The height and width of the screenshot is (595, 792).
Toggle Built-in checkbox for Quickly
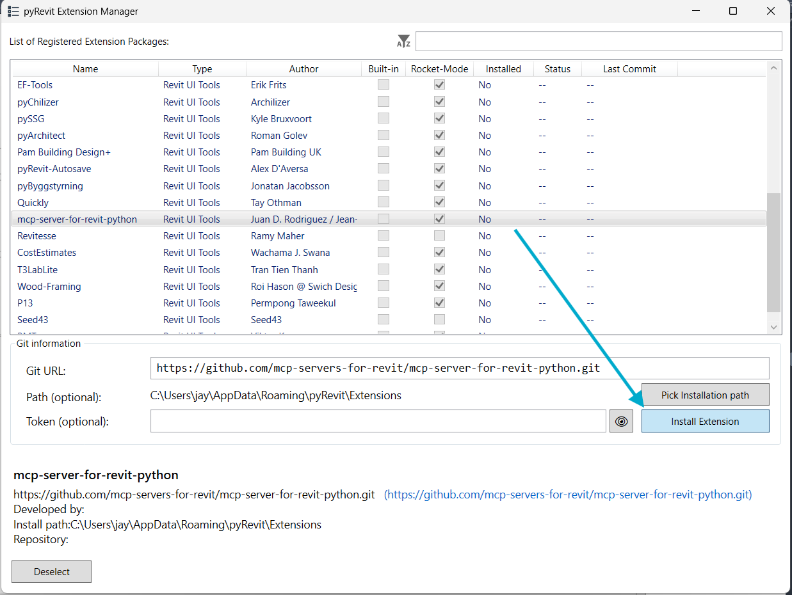[x=383, y=202]
